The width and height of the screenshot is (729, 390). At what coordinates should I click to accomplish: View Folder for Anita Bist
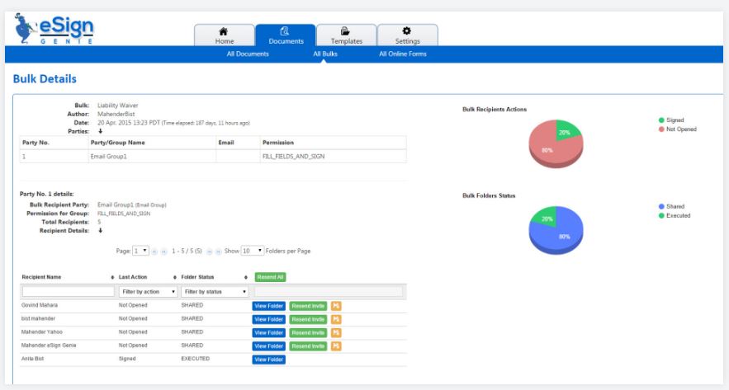(269, 359)
